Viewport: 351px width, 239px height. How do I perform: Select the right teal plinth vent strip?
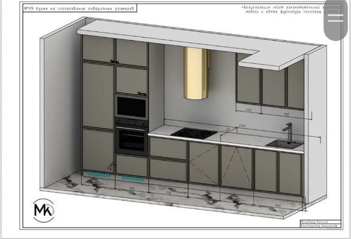click(x=132, y=179)
